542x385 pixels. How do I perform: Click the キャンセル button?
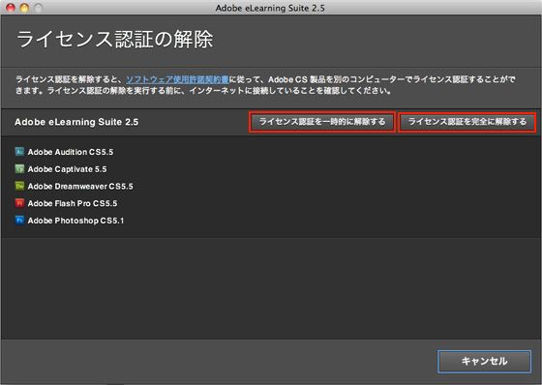click(484, 362)
